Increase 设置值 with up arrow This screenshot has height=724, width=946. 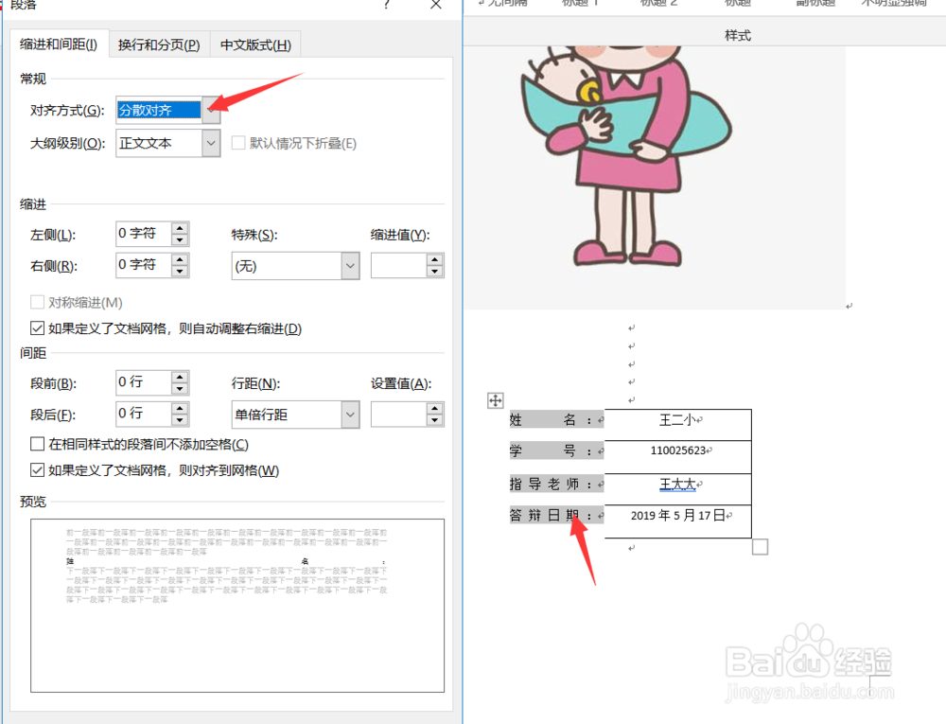tap(435, 409)
